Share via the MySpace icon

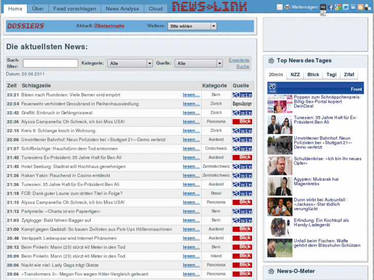(323, 7)
